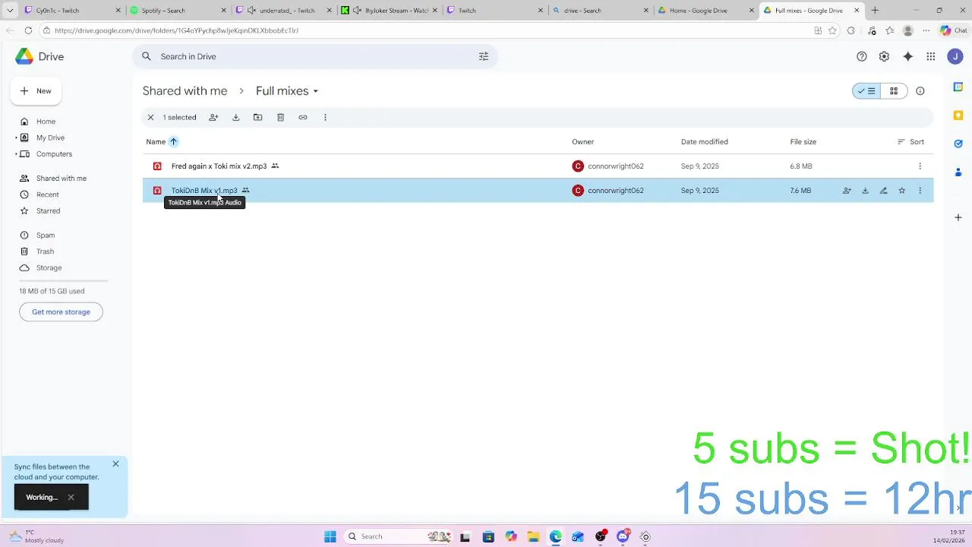This screenshot has width=972, height=547.
Task: Share TokiDnB Mix v1.mp3 from its row icon
Action: coord(847,191)
